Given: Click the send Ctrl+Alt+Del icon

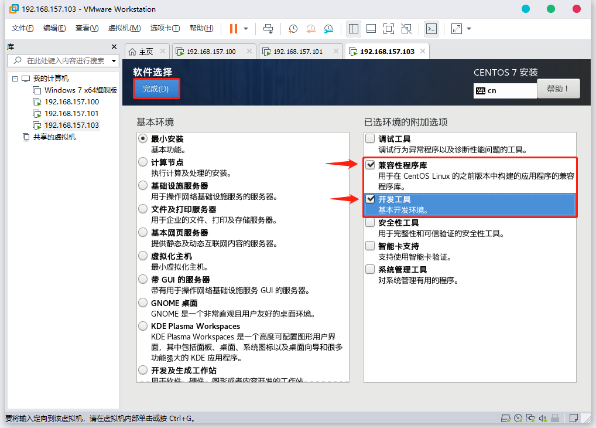Looking at the screenshot, I should 268,29.
